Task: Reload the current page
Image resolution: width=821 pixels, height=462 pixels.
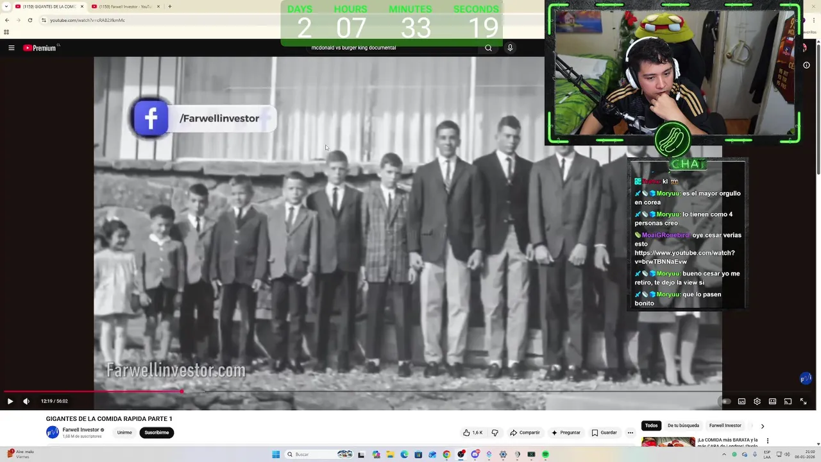Action: 30,20
